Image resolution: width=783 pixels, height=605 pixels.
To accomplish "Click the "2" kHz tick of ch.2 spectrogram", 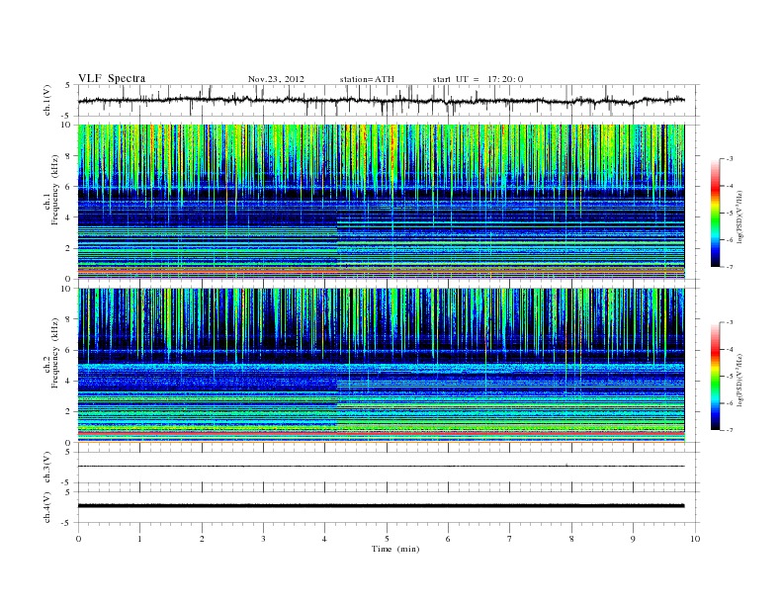I will (x=68, y=412).
